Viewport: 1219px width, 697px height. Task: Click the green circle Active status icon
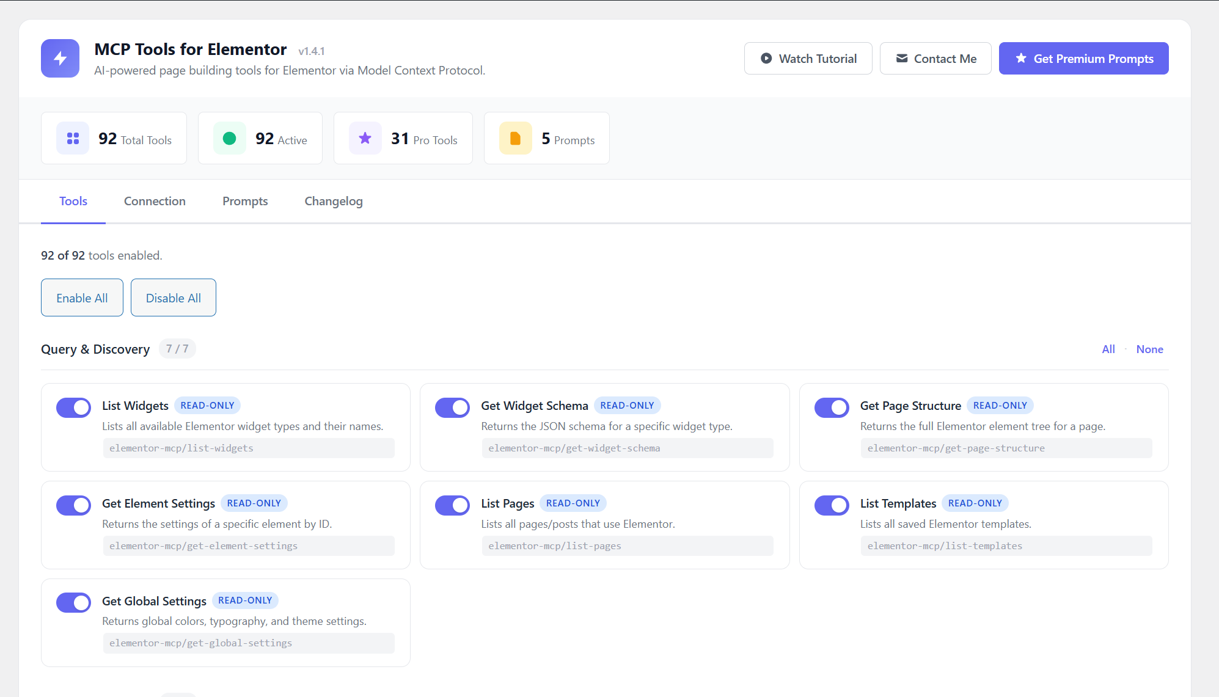pos(230,139)
